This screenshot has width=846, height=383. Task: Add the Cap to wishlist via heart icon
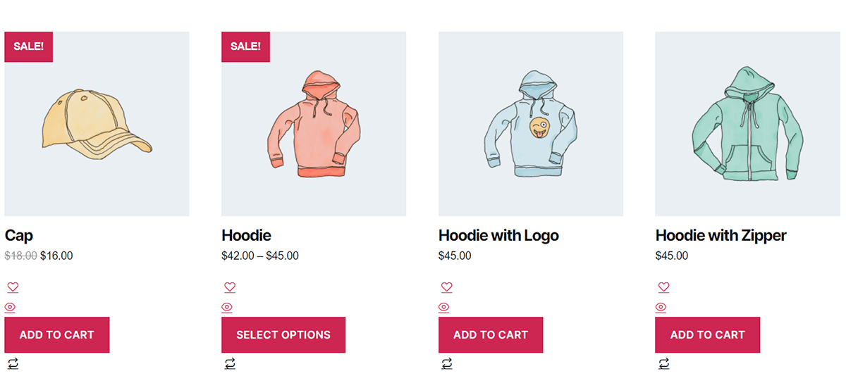tap(13, 287)
